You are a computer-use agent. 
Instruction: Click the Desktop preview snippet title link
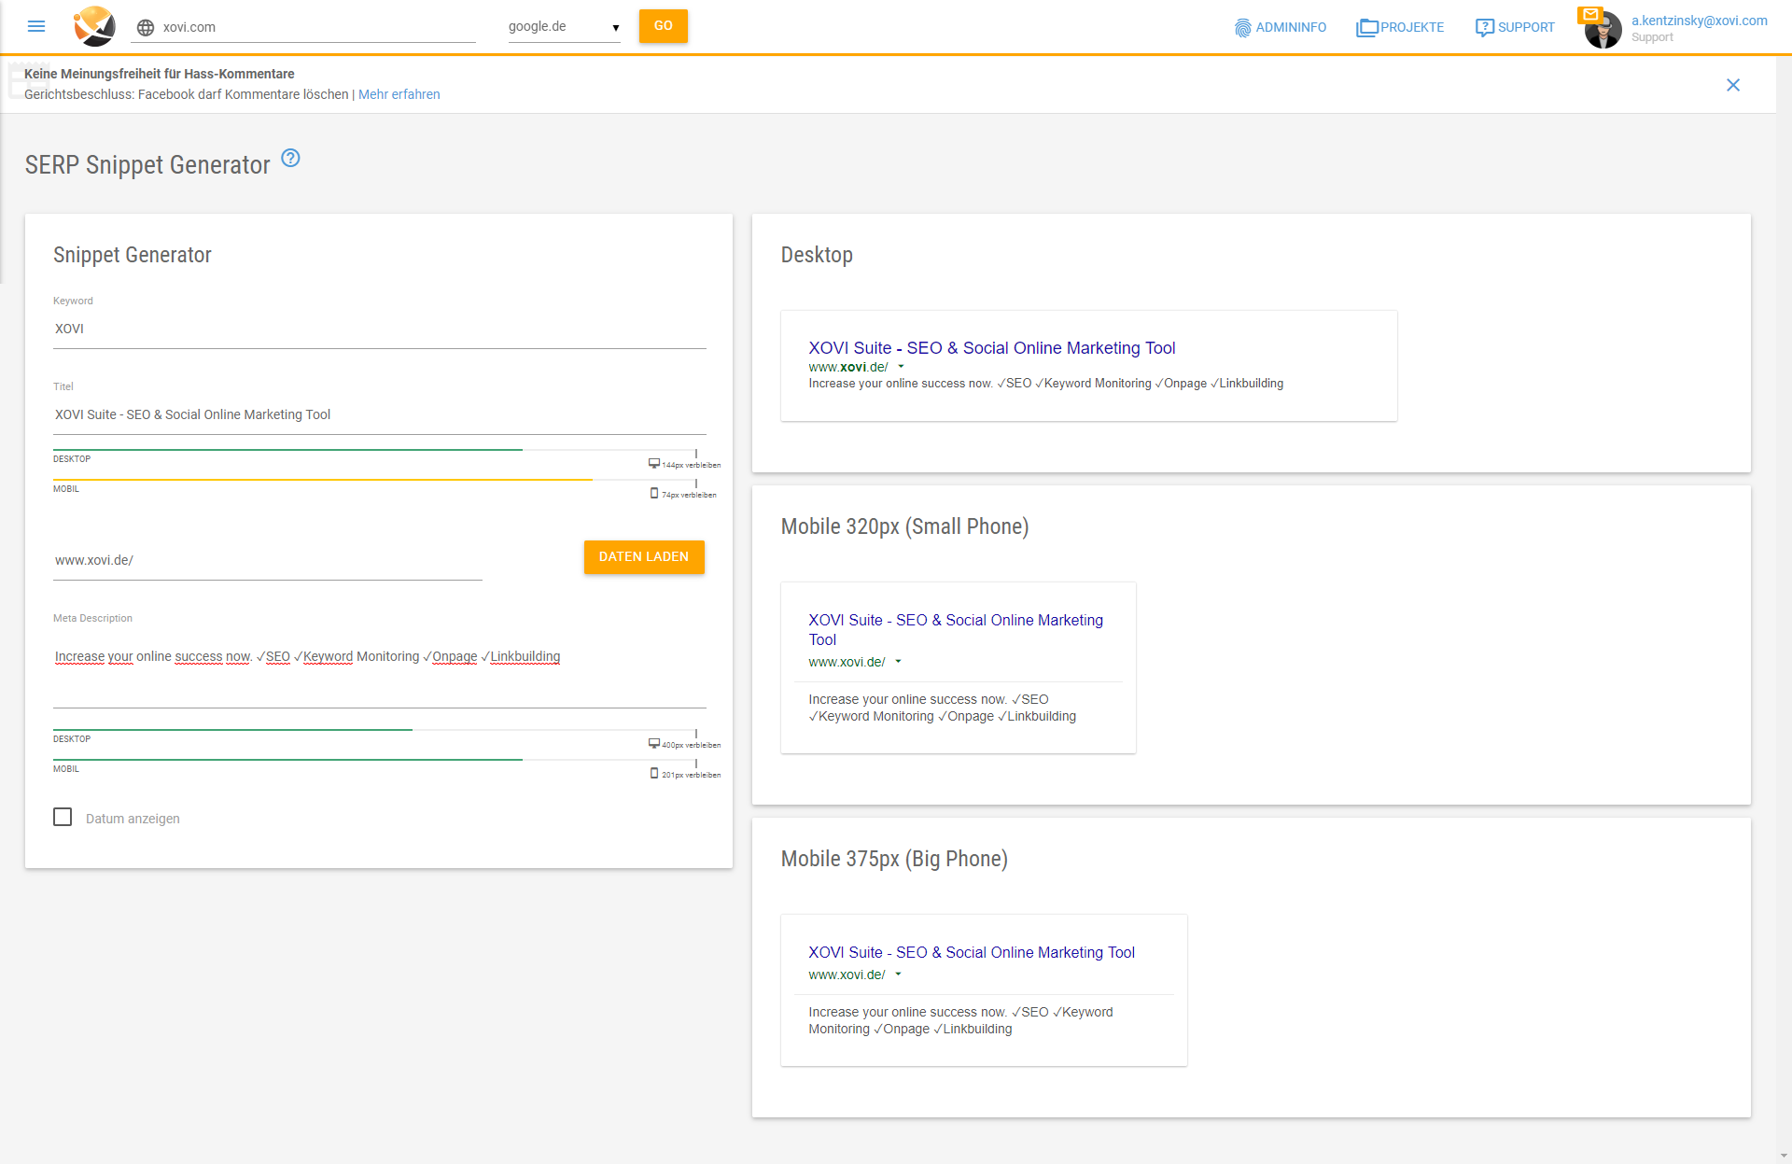[991, 348]
